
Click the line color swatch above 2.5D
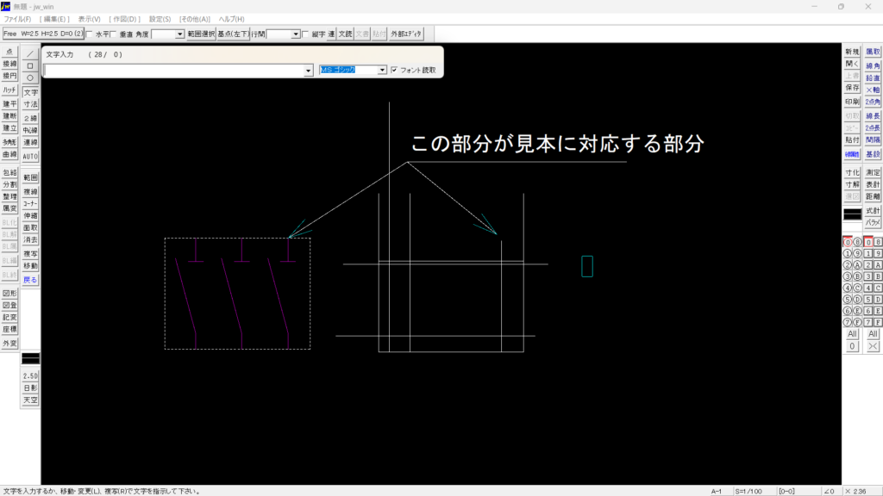click(30, 358)
